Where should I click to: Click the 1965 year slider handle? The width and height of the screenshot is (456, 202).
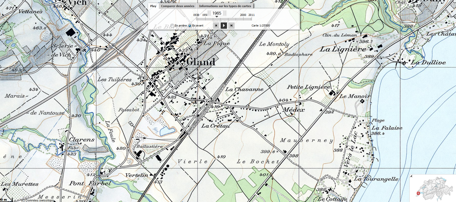(217, 14)
